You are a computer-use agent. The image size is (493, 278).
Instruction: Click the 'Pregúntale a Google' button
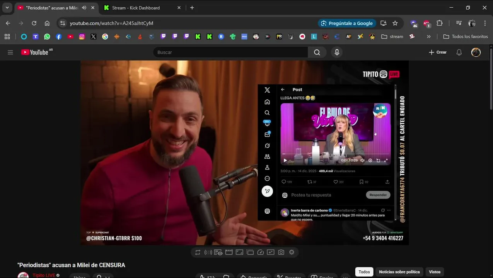[x=347, y=23]
